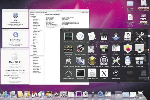Click Open in Finder arrow in stack

(x=116, y=73)
